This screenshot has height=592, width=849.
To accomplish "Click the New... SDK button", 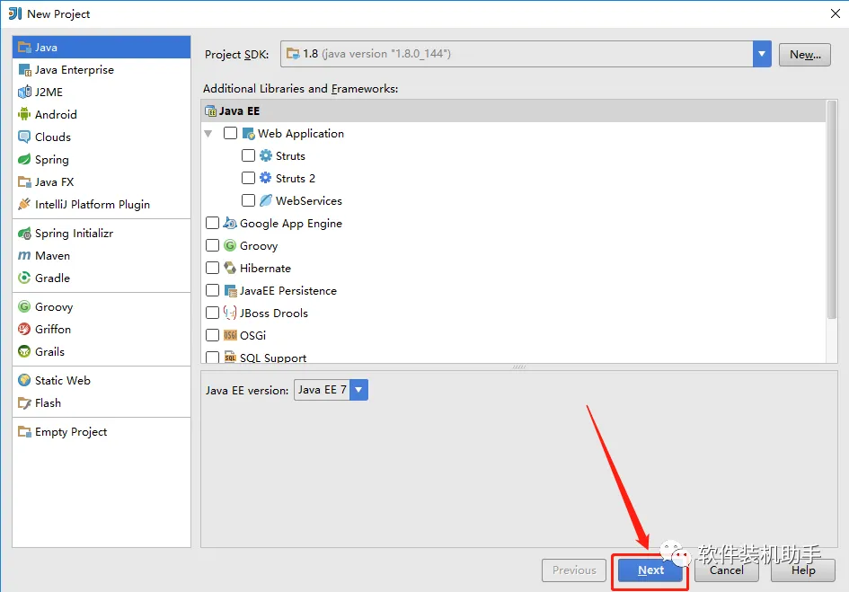I will click(805, 55).
